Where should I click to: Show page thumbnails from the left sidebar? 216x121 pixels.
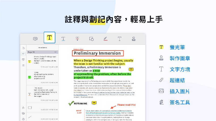[x=23, y=48]
